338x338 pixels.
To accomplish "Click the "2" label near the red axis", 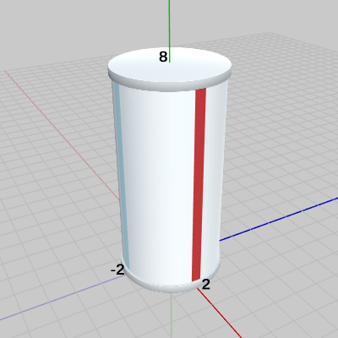I will tap(206, 285).
